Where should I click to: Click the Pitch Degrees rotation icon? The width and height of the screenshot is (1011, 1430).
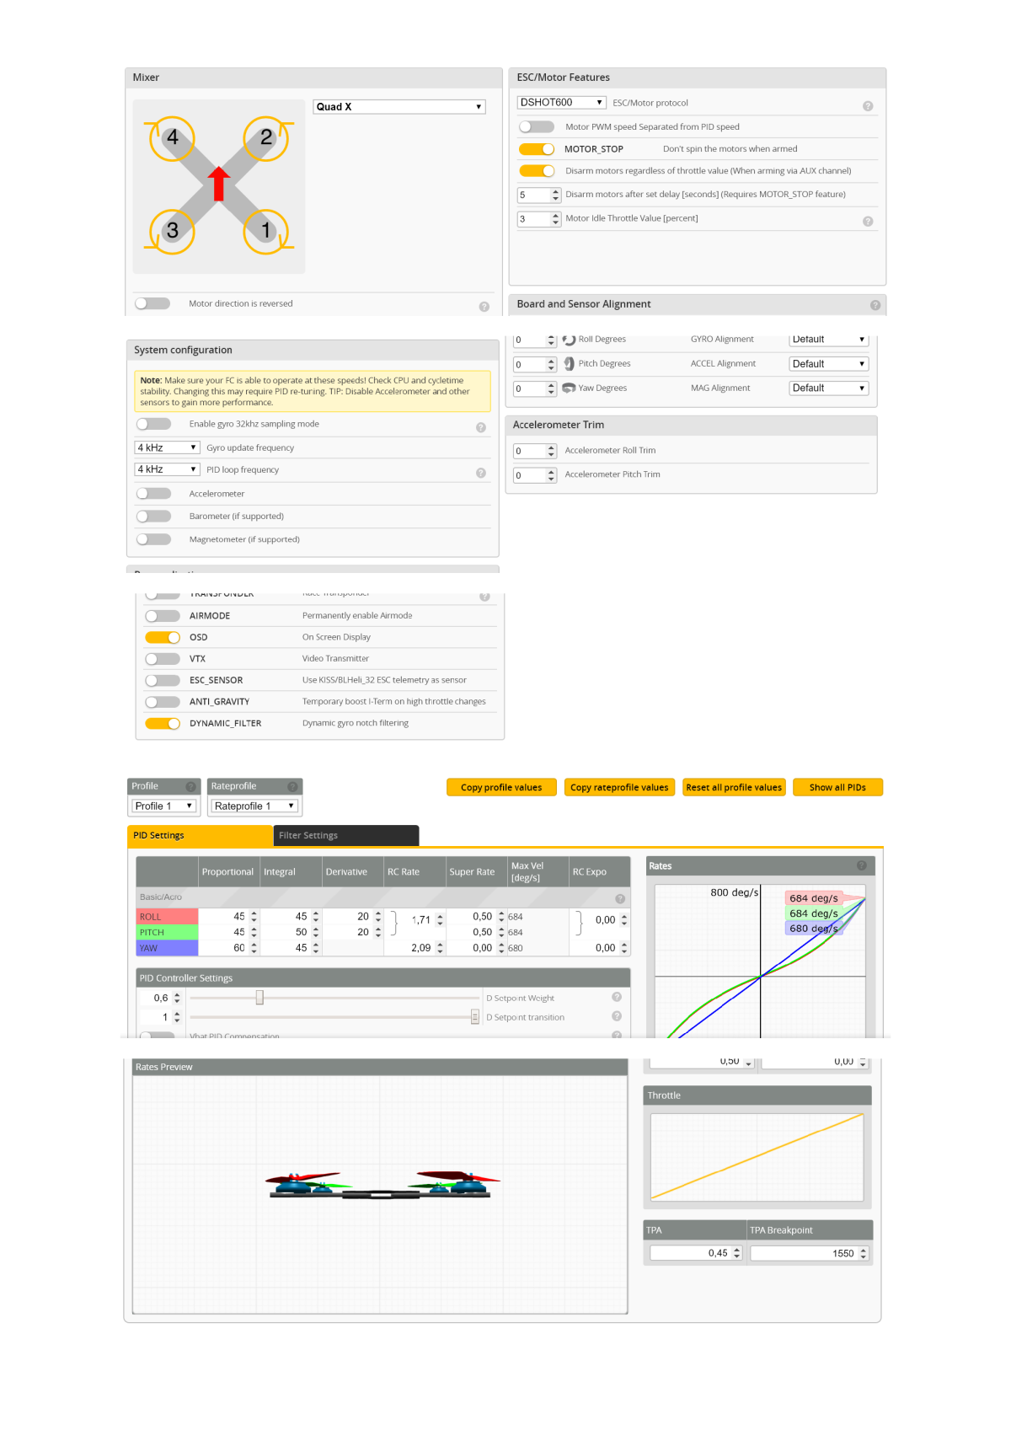tap(570, 364)
